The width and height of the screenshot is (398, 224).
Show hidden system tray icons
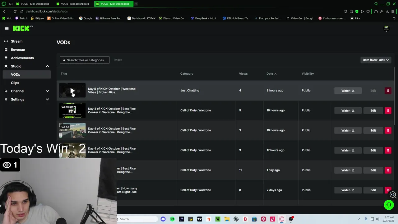coord(359,219)
